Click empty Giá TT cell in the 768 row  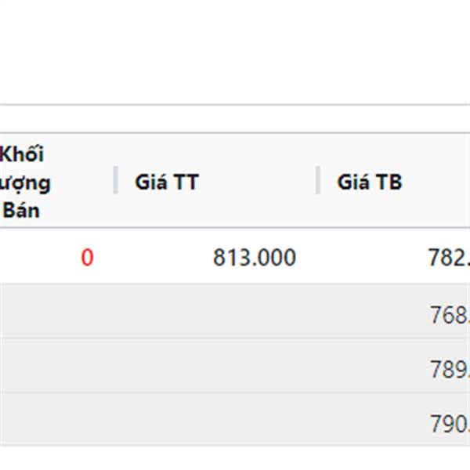[217, 311]
